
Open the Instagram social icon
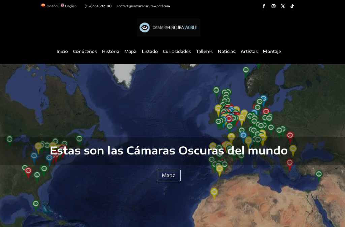pos(273,6)
